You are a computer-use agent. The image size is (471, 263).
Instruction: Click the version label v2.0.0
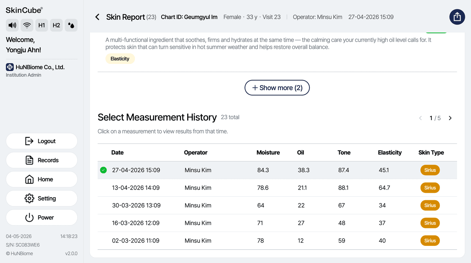tap(71, 254)
